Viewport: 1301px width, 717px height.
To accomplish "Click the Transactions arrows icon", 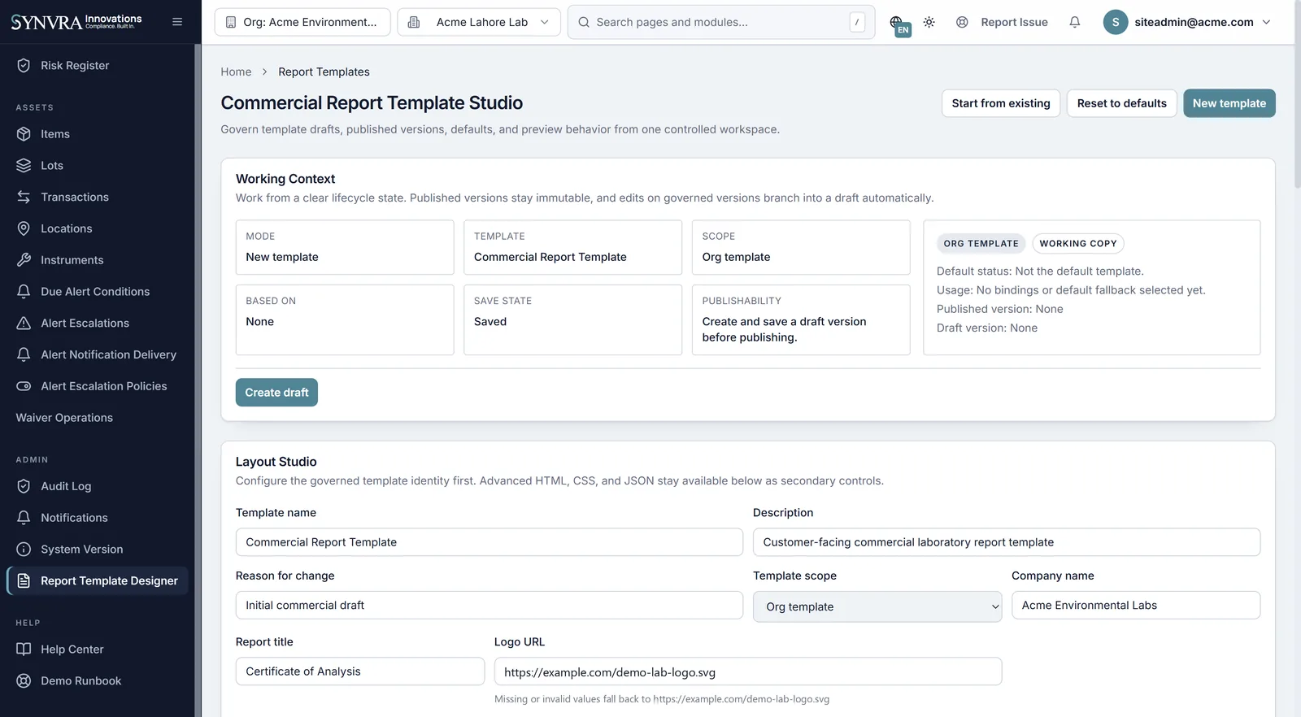I will (24, 197).
